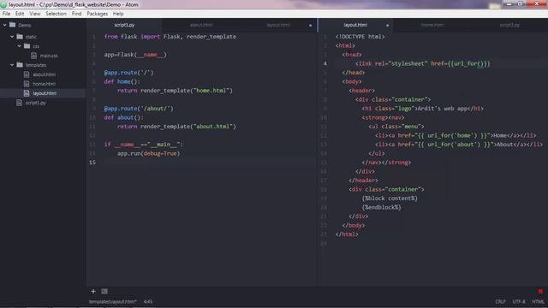The width and height of the screenshot is (548, 308).
Task: Switch to script1.py tab in right pane
Action: pos(509,25)
